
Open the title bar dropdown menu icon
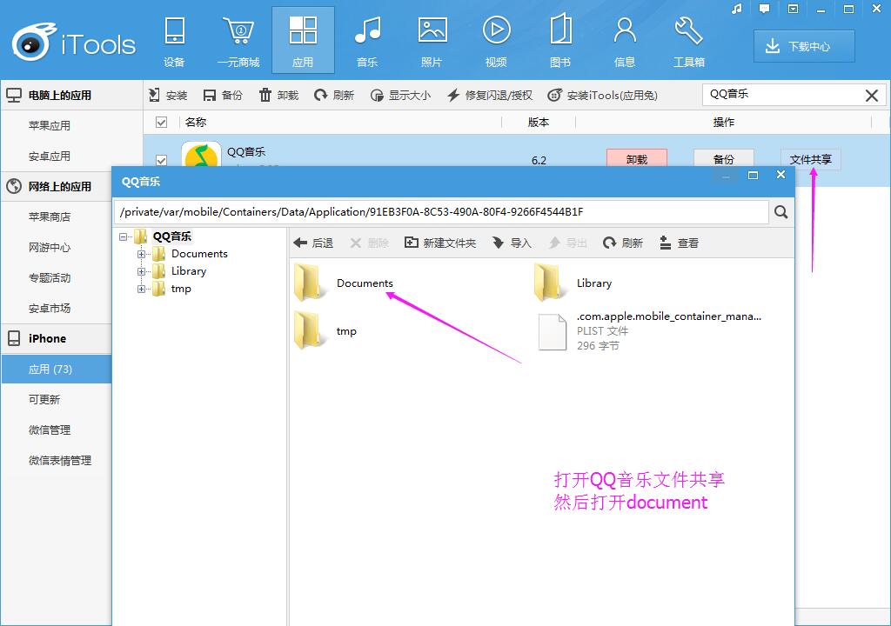point(793,9)
